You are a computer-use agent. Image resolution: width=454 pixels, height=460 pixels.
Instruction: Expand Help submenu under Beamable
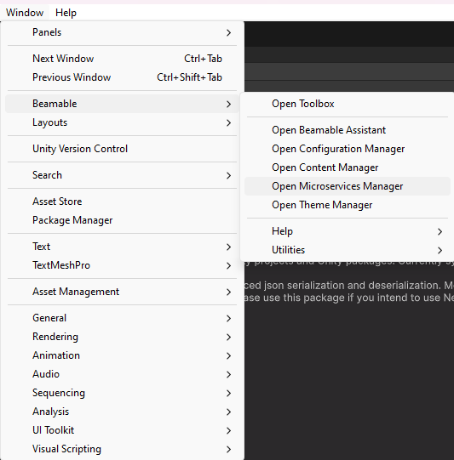[348, 231]
